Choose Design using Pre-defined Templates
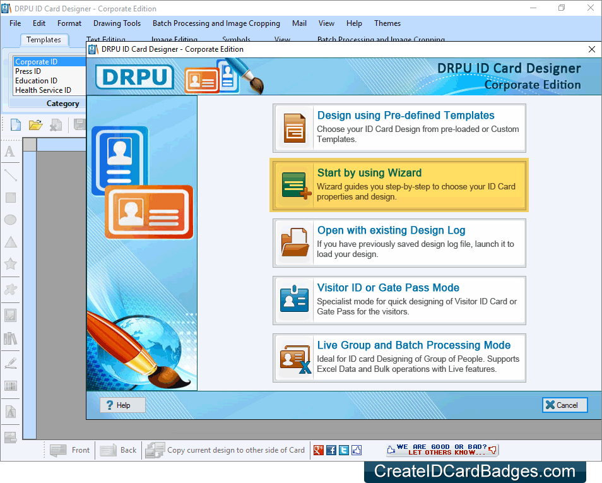Viewport: 602px width, 483px height. tap(399, 128)
